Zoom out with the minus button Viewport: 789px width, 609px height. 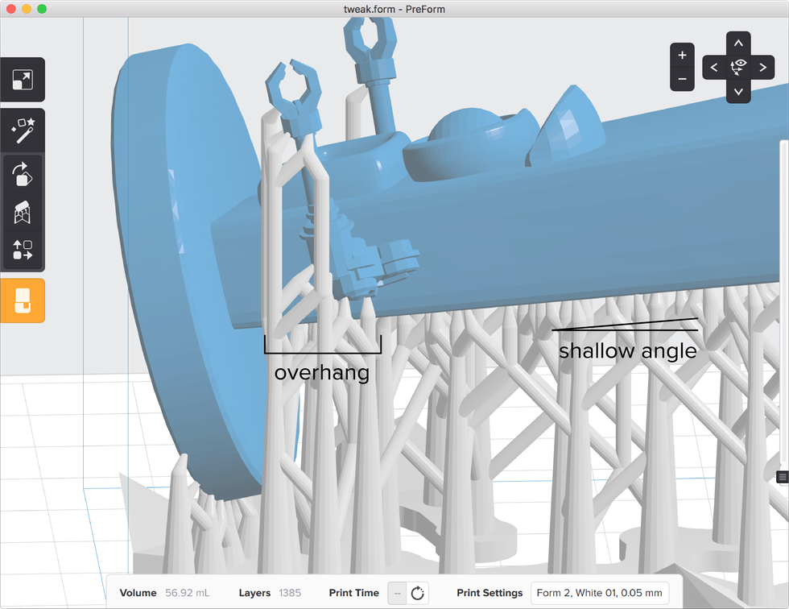point(682,79)
